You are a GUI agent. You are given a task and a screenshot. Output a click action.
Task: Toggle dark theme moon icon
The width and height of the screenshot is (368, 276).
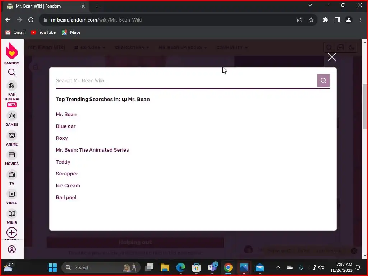(x=351, y=48)
